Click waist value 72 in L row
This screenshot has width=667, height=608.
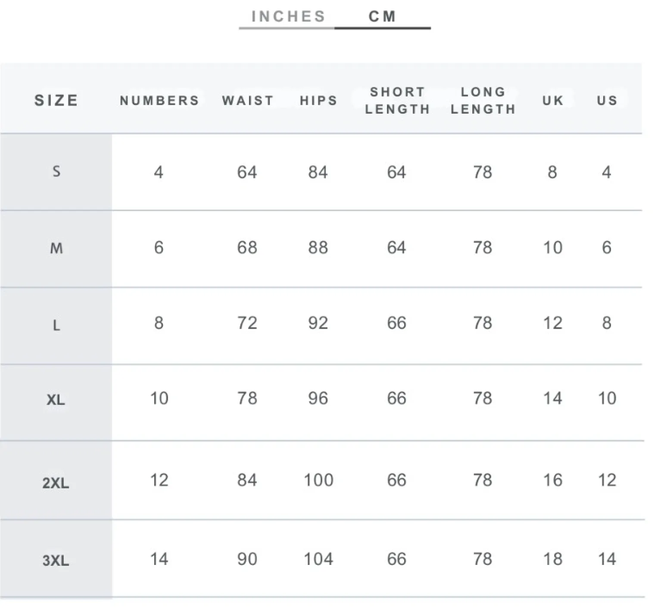247,323
